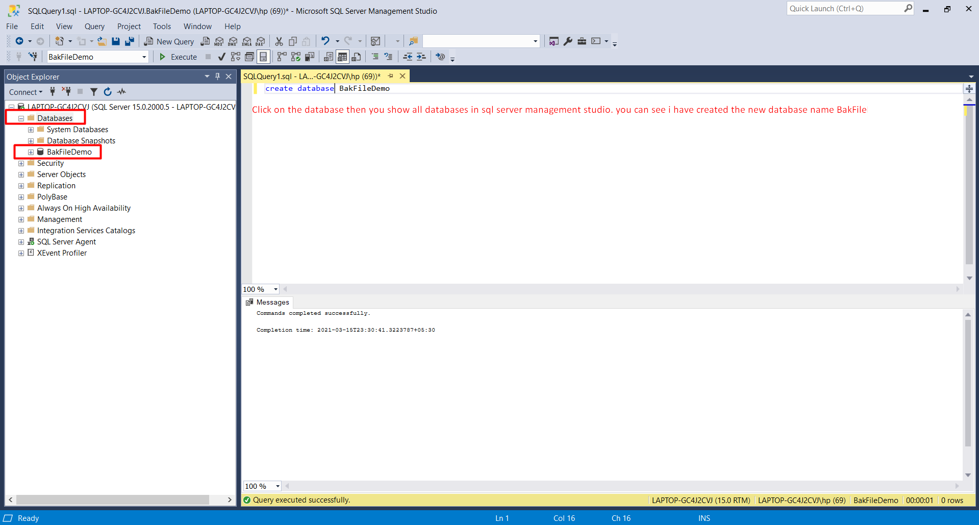Viewport: 979px width, 525px height.
Task: Select the Management tree item
Action: [x=59, y=219]
